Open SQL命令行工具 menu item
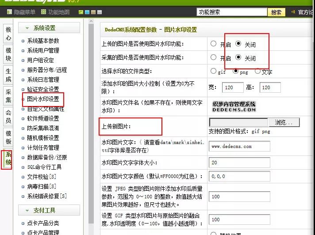This screenshot has width=315, height=235. [44, 167]
